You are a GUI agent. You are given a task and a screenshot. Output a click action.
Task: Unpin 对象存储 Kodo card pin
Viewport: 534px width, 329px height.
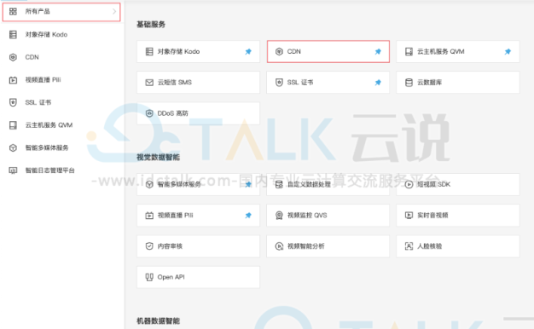(248, 52)
